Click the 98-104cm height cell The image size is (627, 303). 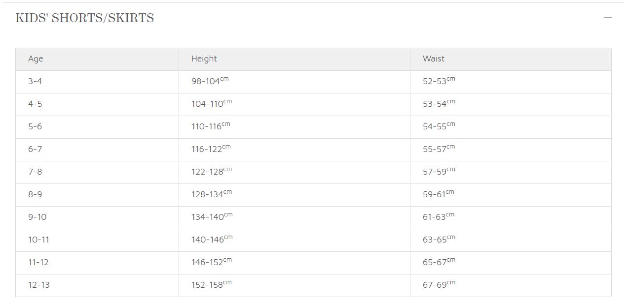point(295,82)
